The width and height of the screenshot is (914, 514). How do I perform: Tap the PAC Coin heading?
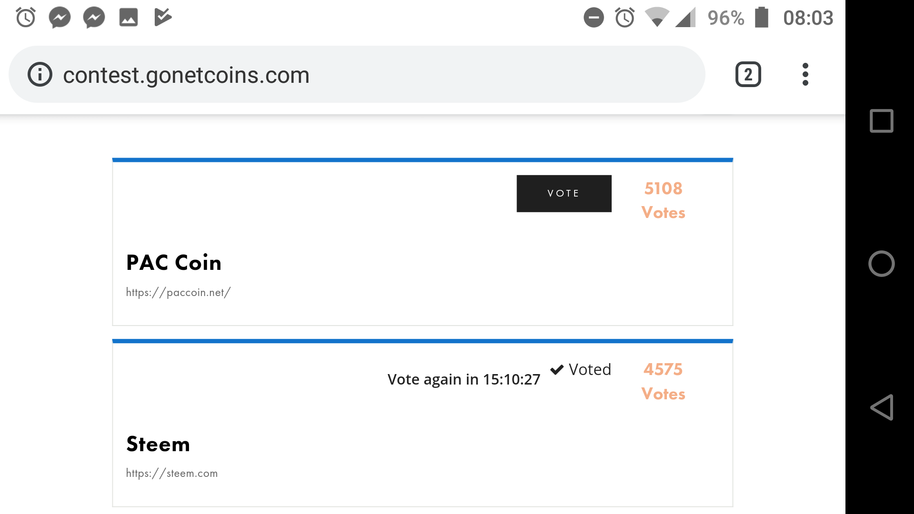pyautogui.click(x=174, y=263)
